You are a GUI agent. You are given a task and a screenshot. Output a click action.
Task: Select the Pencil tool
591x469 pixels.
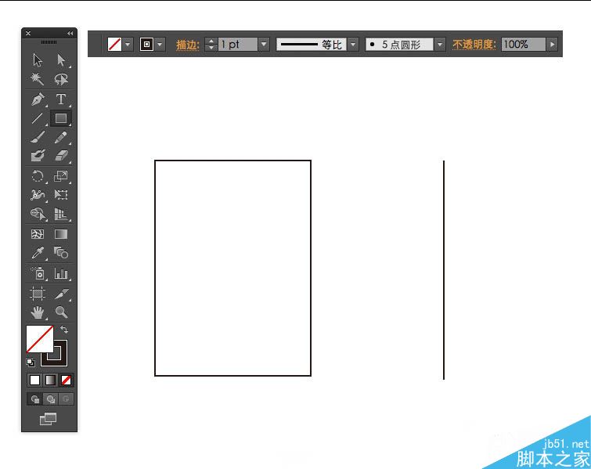coord(61,137)
